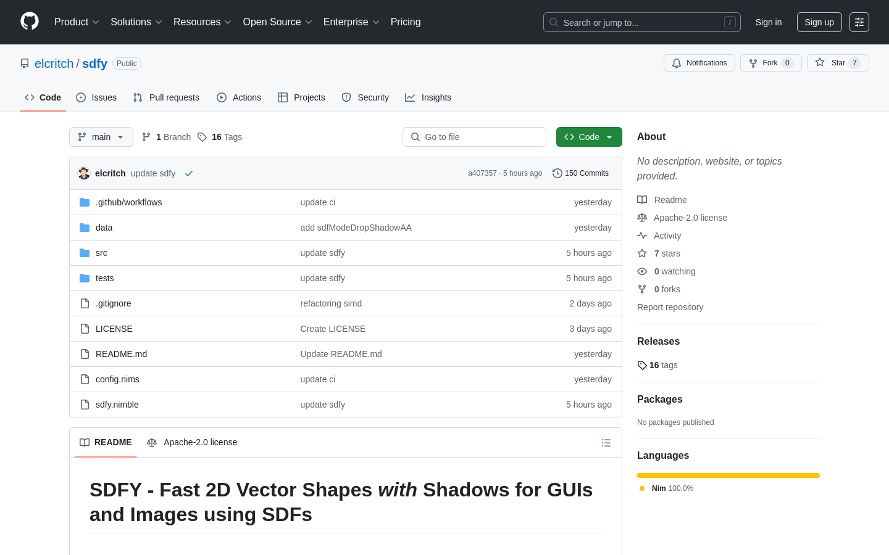The height and width of the screenshot is (555, 889).
Task: Open the README outline list icon
Action: point(606,443)
